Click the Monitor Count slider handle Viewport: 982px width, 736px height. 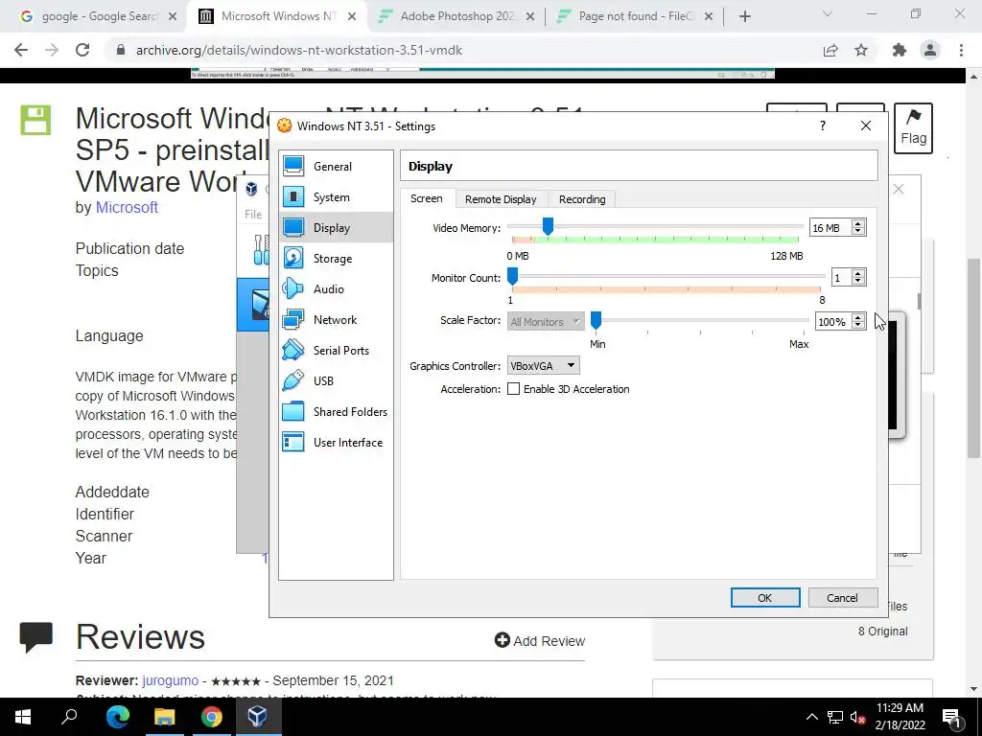tap(512, 276)
